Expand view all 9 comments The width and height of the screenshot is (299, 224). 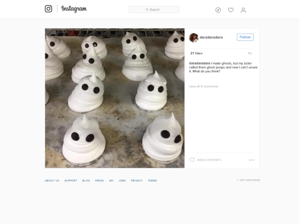click(x=204, y=86)
